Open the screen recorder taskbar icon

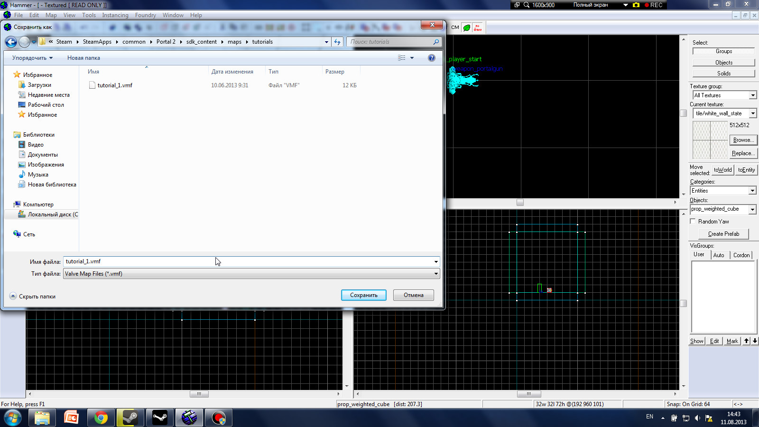(x=219, y=418)
